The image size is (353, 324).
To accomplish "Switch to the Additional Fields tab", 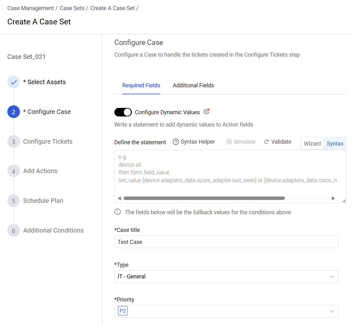I will click(x=193, y=85).
